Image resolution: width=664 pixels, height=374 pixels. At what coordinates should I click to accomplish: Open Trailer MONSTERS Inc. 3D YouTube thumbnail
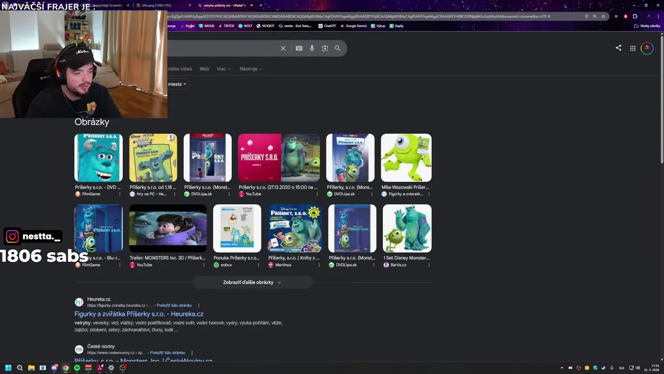coord(168,229)
